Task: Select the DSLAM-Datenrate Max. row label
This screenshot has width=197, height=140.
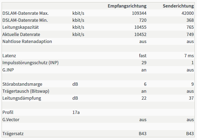Action: point(25,13)
